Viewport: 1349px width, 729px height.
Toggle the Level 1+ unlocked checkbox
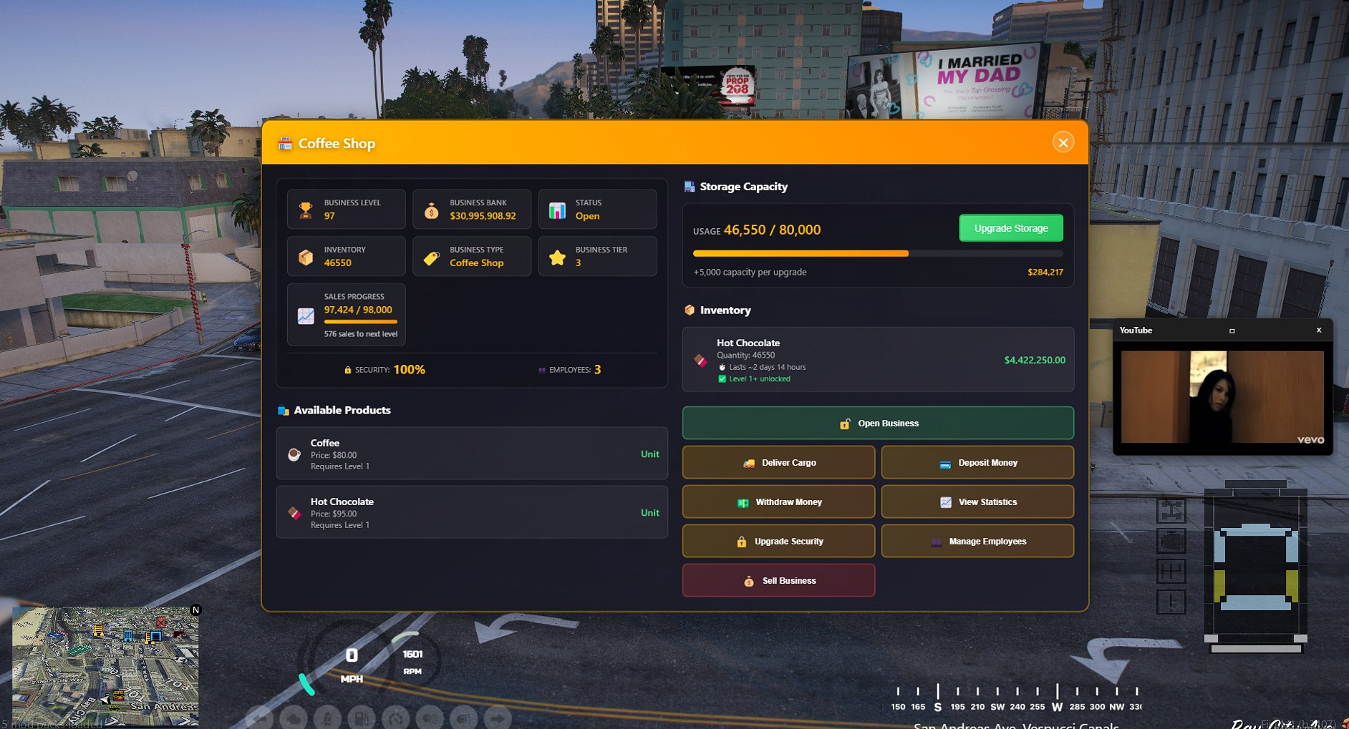pos(722,379)
